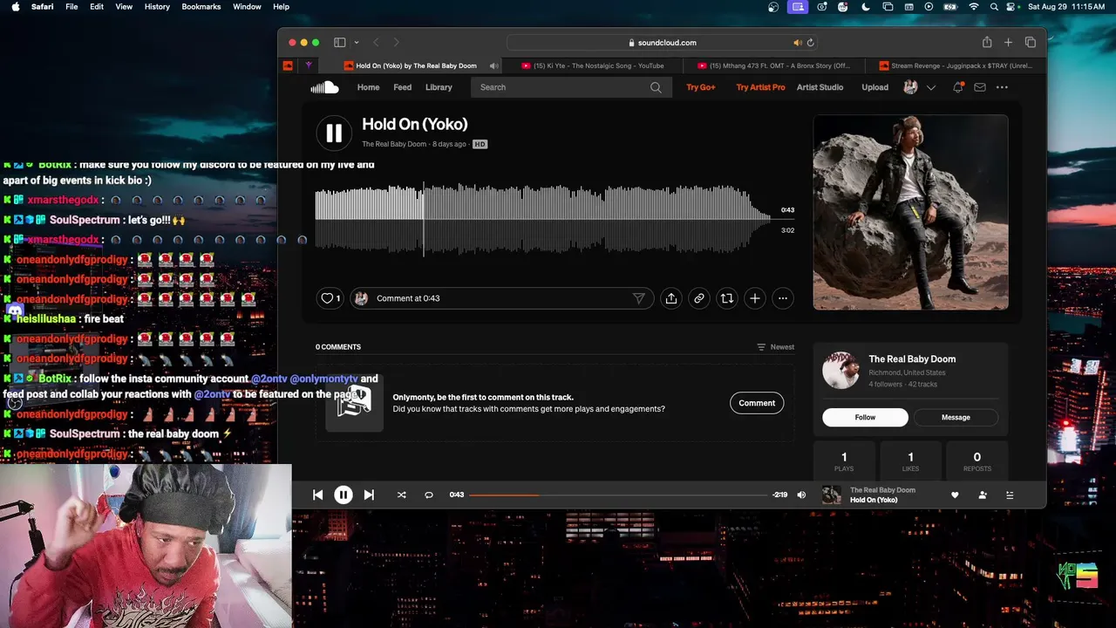The image size is (1116, 628).
Task: Click the soundcloud.com address bar
Action: pos(662,43)
